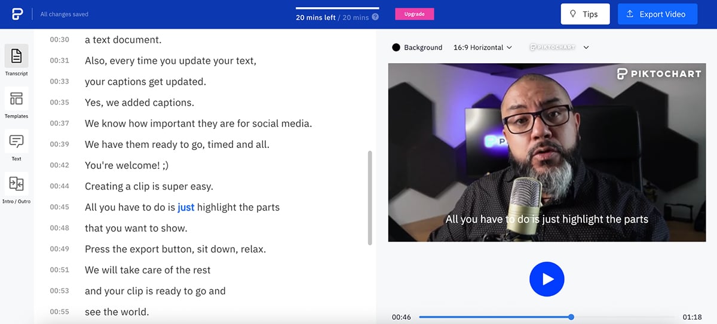
Task: Open the Templates panel icon
Action: [16, 99]
